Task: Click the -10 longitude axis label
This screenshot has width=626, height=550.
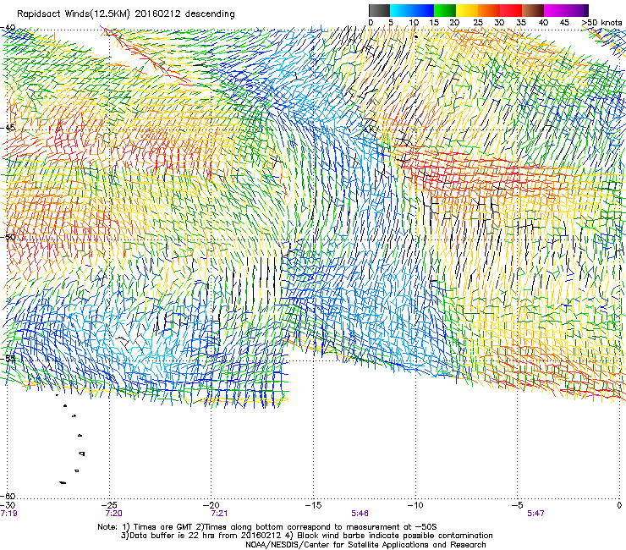Action: click(x=415, y=505)
